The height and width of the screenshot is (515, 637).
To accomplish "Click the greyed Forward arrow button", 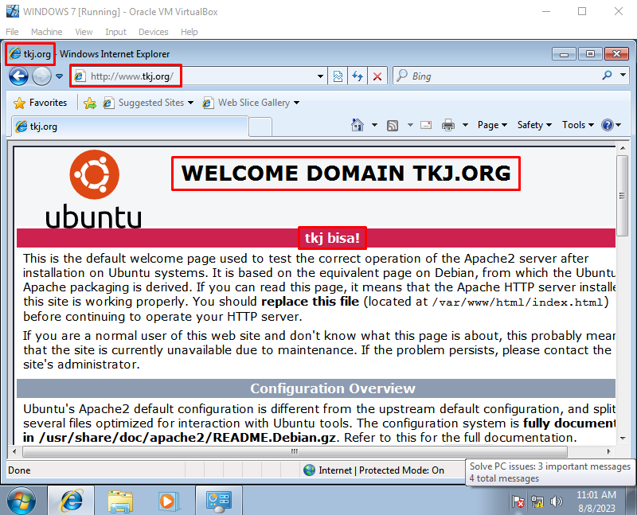I will point(41,76).
